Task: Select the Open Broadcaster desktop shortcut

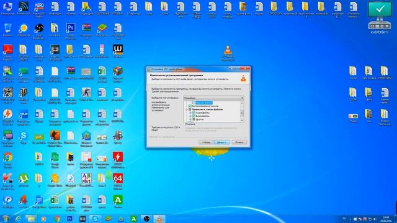Action: [39, 30]
